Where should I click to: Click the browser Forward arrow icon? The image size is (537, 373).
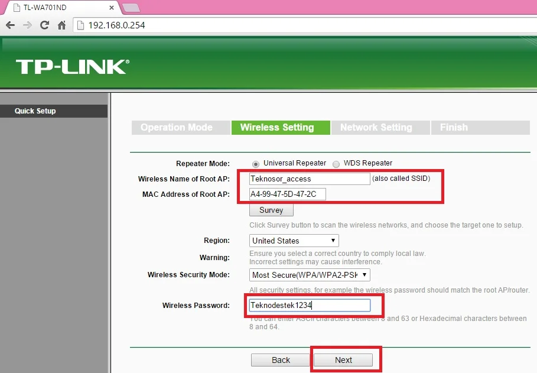click(27, 25)
